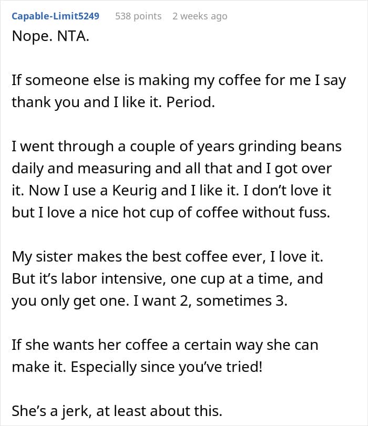Click the word 'Keurig' in the comment

coord(135,191)
